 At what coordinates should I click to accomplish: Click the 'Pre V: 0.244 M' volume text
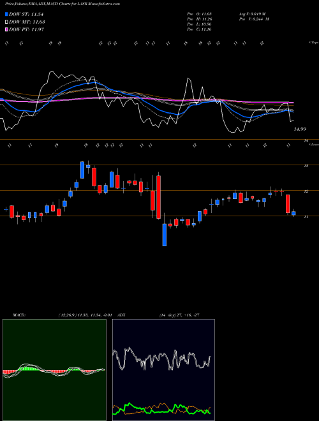(x=254, y=19)
